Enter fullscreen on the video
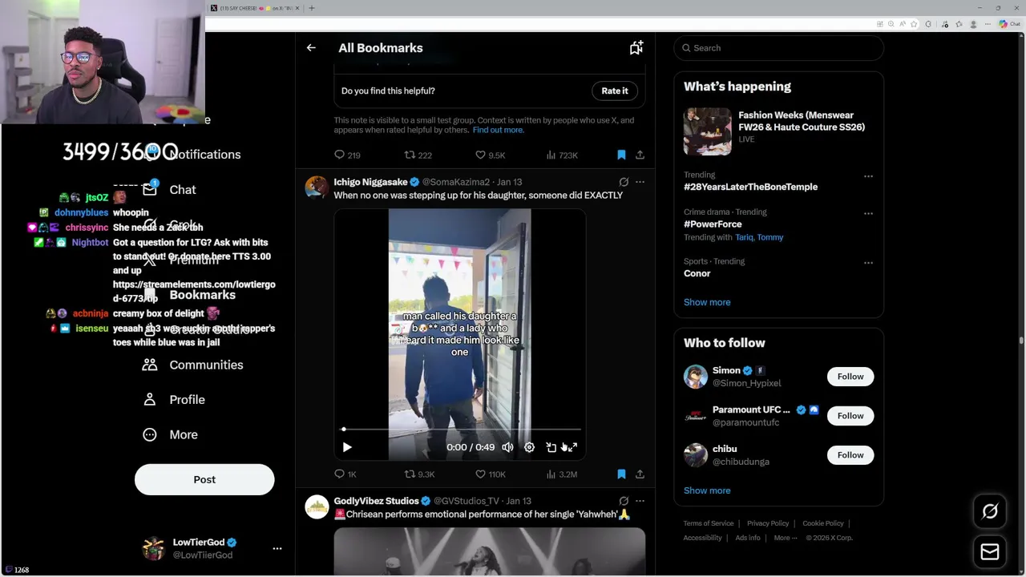This screenshot has height=577, width=1026. point(572,447)
